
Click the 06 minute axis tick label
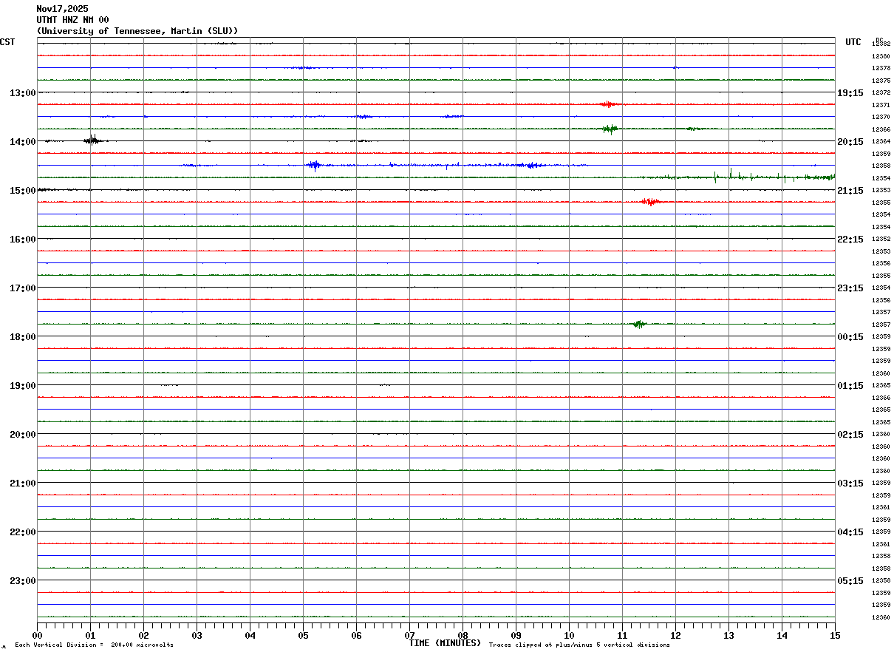357,635
